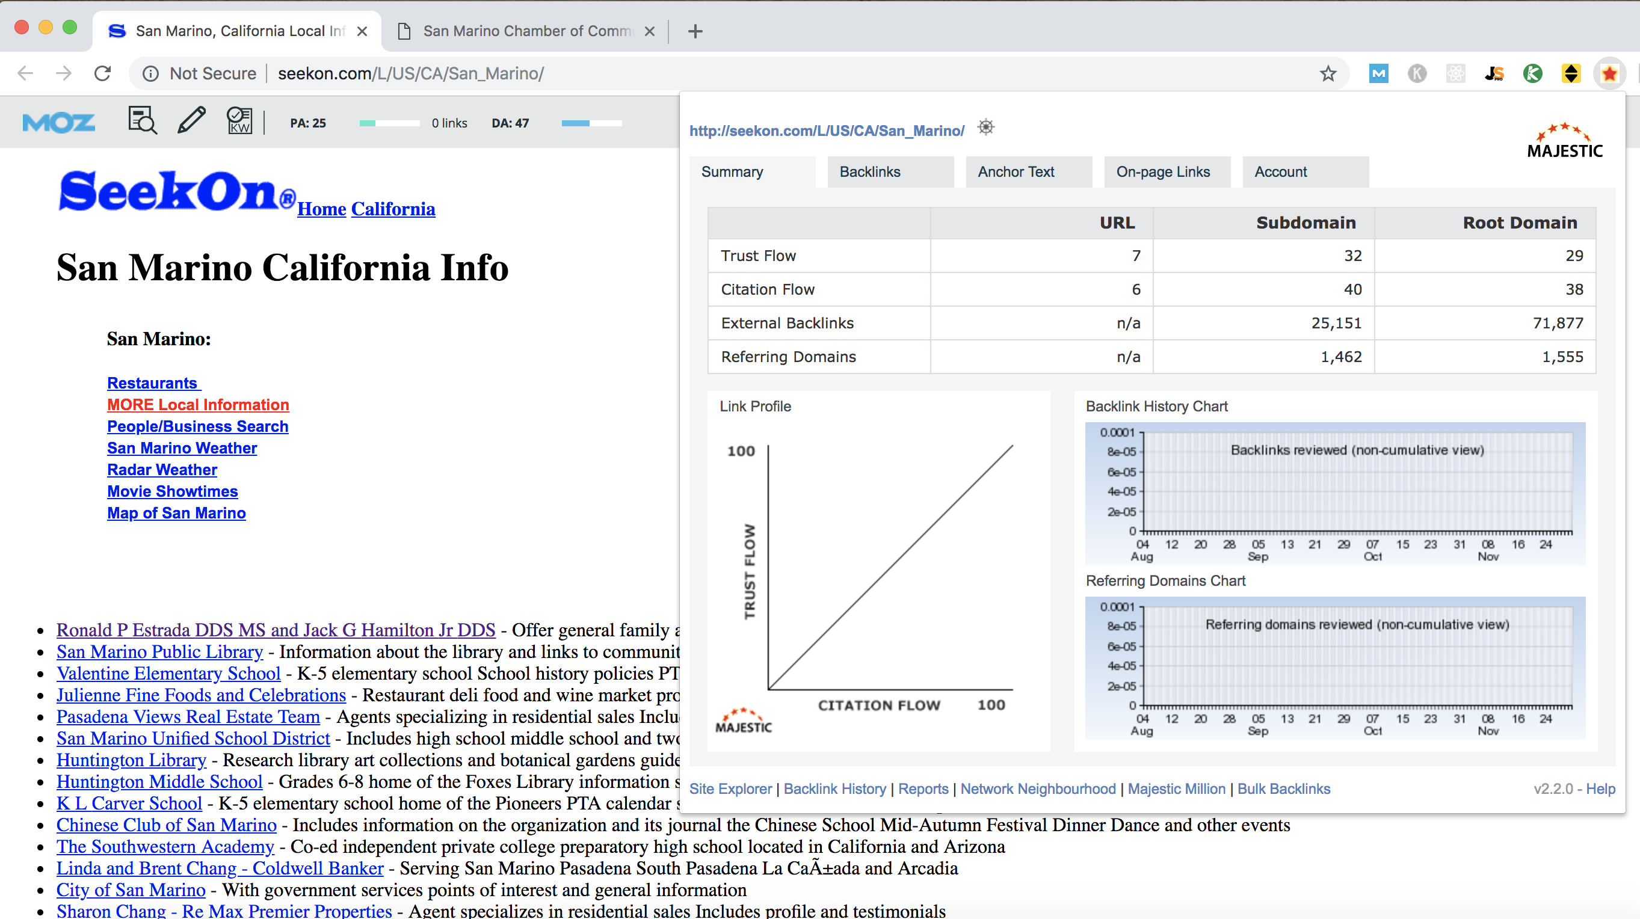Open Site Explorer link
This screenshot has height=919, width=1640.
730,788
